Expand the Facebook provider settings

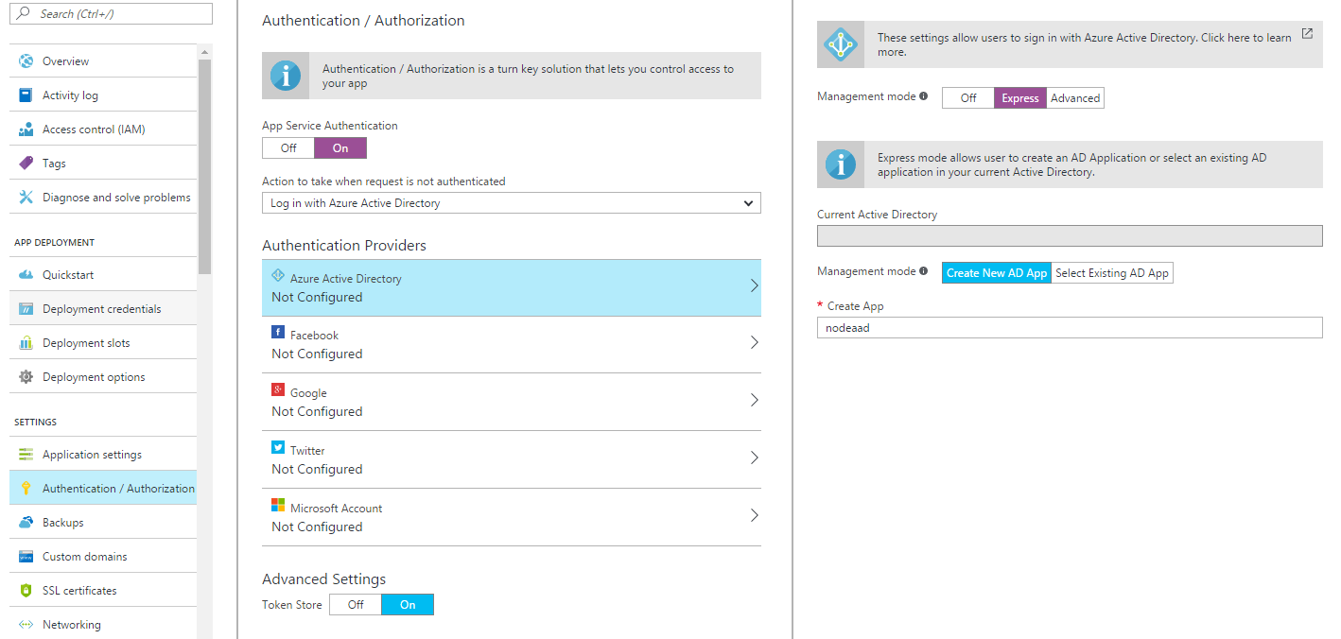coord(511,343)
